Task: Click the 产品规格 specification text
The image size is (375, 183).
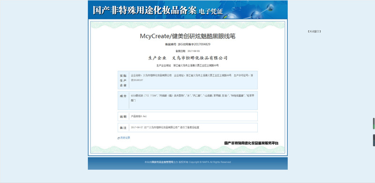Action: (139, 117)
